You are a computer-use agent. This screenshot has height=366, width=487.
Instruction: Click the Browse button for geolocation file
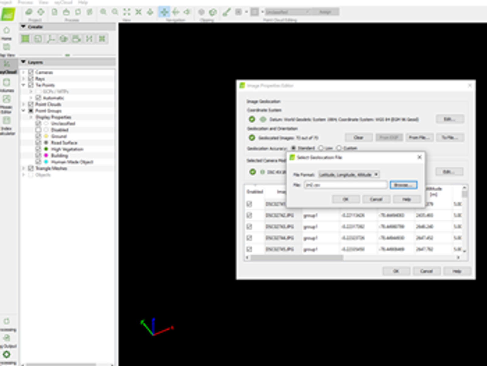[404, 185]
